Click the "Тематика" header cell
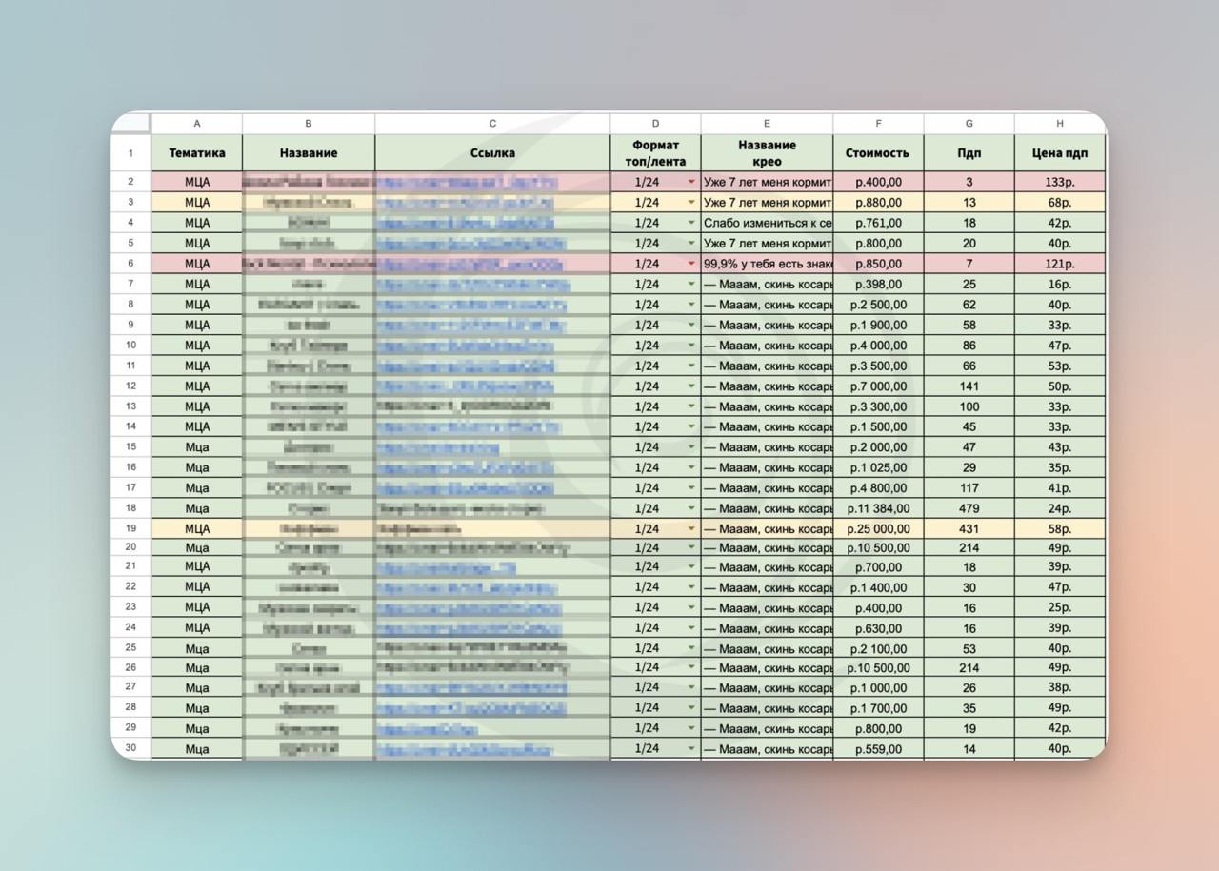 point(197,152)
